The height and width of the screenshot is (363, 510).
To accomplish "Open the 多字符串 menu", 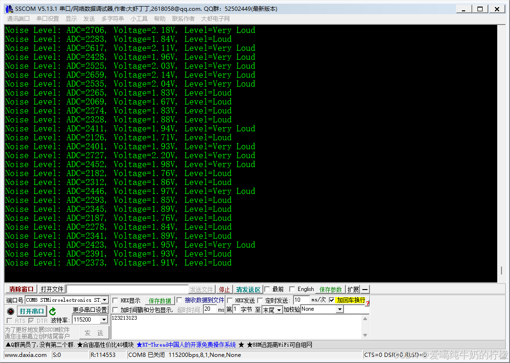I will point(113,19).
